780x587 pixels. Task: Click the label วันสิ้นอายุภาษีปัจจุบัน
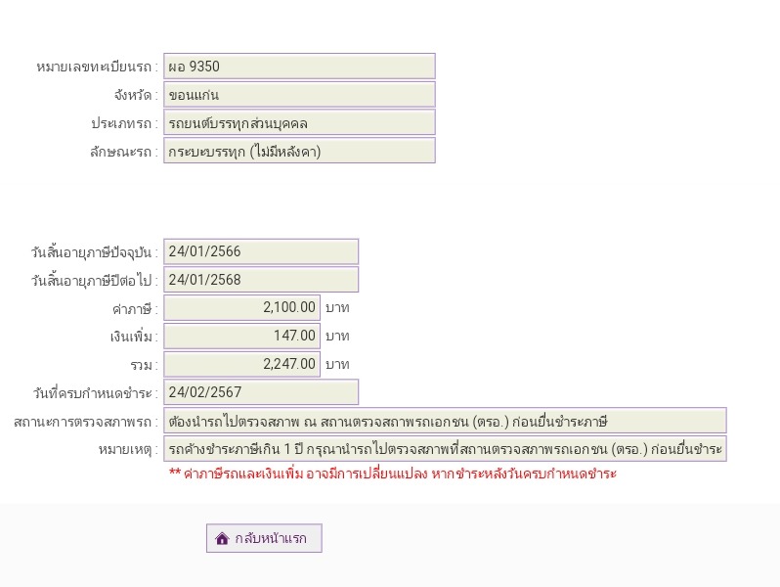(x=95, y=252)
